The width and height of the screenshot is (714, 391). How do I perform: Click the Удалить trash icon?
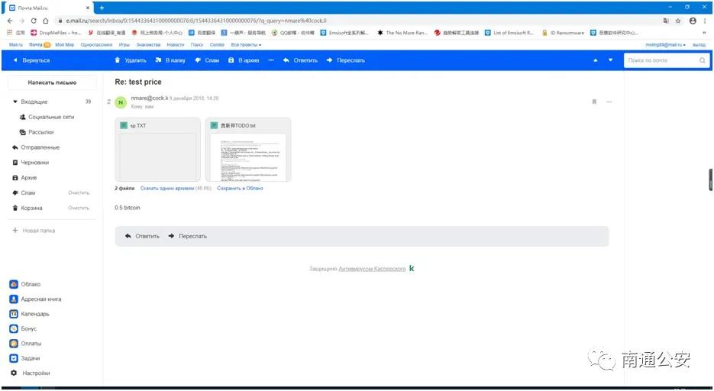click(x=118, y=60)
